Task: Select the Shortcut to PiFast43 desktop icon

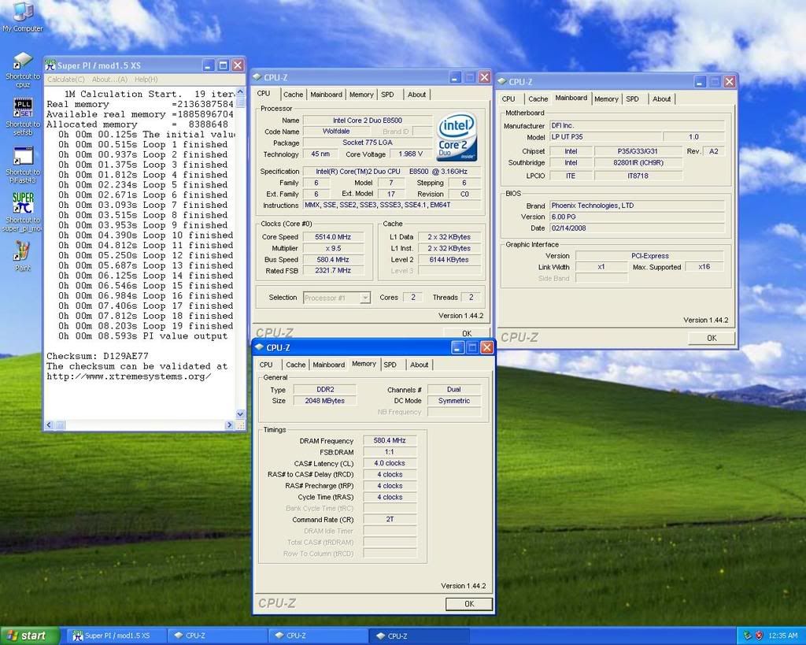Action: [23, 165]
